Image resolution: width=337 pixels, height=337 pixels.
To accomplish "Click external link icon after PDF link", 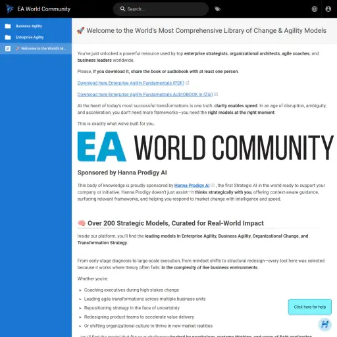I will point(187,83).
